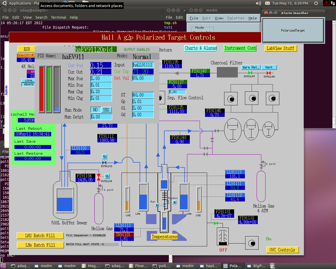Edit the Sep. Flow Control setpoint field
This screenshot has height=269, width=336.
(177, 92)
